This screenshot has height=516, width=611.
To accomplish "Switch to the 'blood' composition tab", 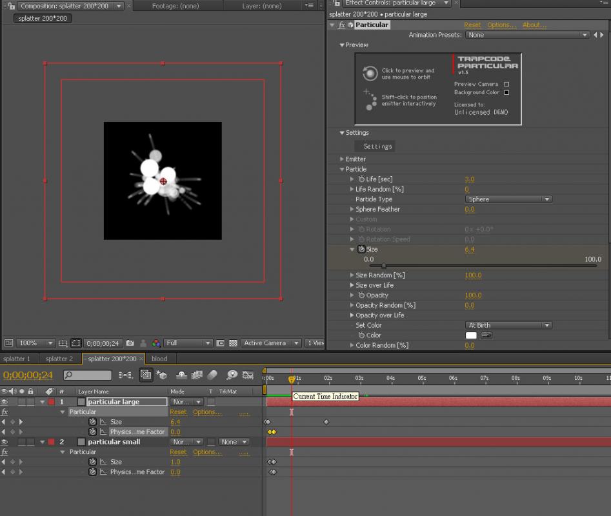I will (x=159, y=359).
